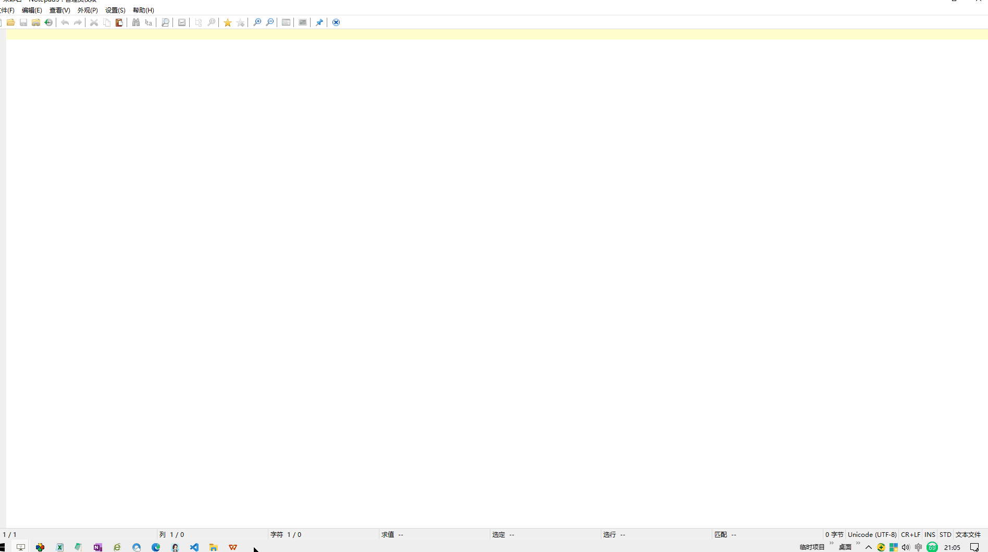Click the STD status bar field
This screenshot has height=552, width=988.
(945, 534)
